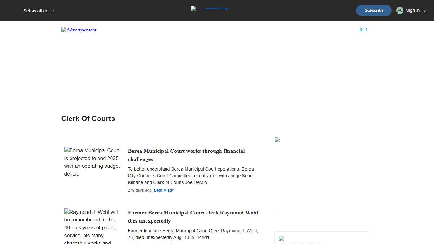Viewport: 434px width, 244px height.
Task: Select the Set weather menu item
Action: (x=35, y=10)
